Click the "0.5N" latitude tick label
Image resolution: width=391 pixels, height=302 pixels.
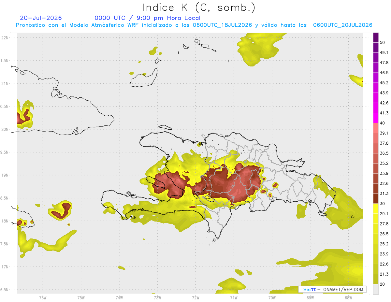tap(4, 107)
